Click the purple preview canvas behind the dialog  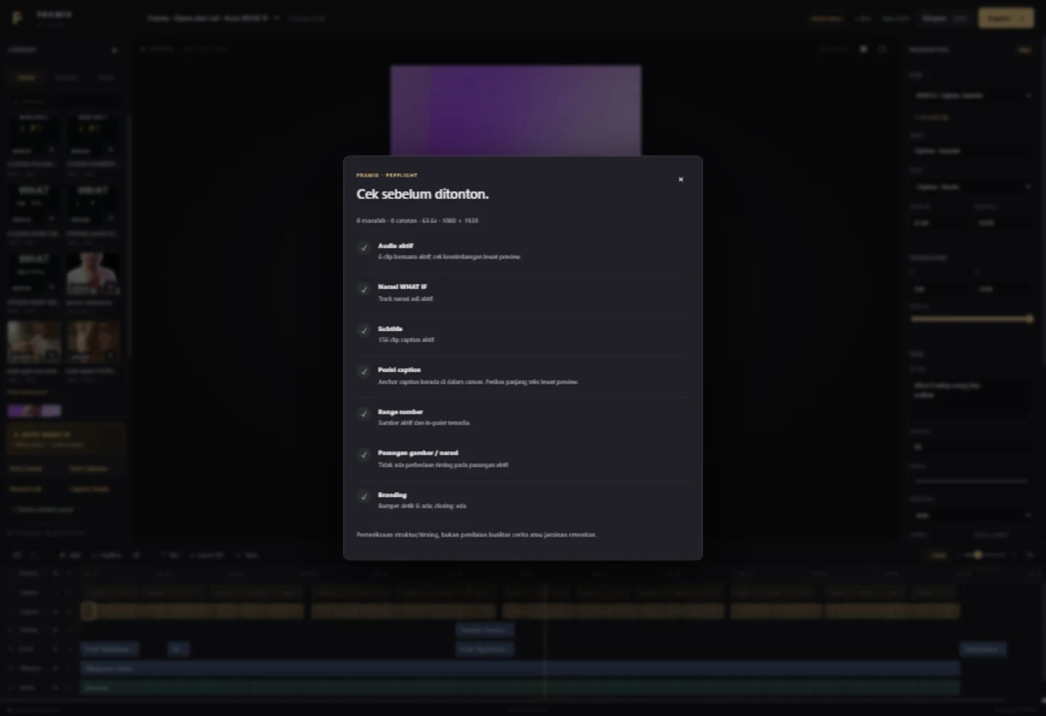pos(516,110)
